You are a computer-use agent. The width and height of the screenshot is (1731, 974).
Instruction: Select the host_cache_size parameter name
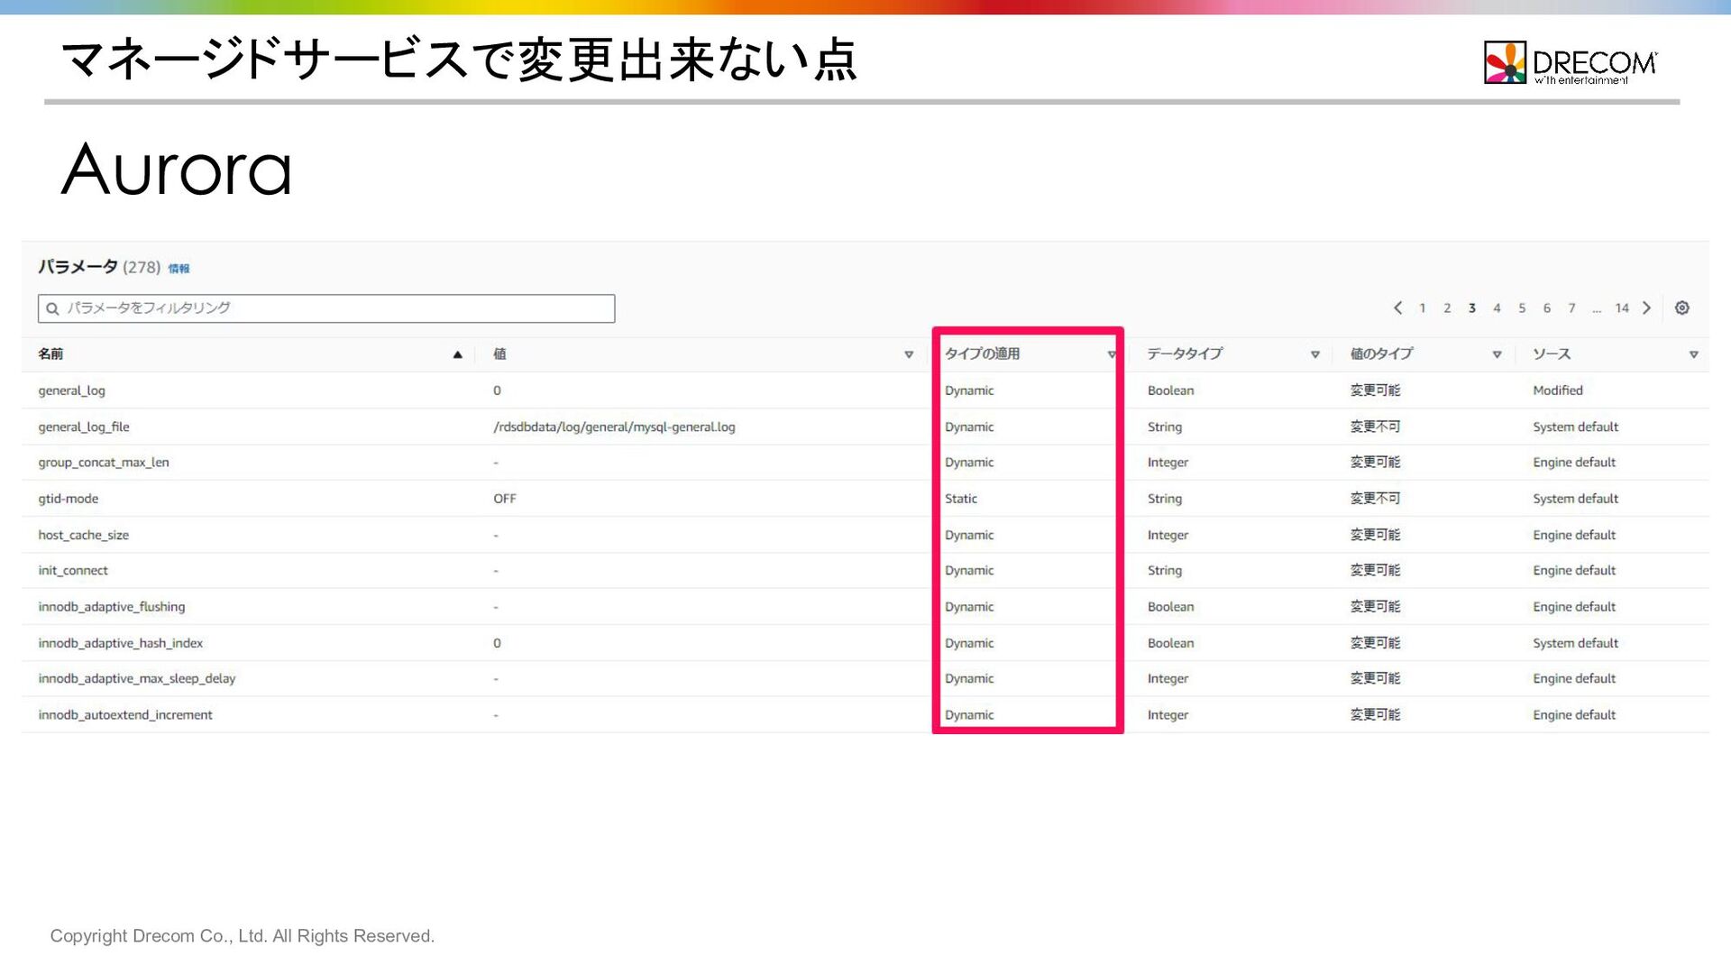tap(84, 535)
